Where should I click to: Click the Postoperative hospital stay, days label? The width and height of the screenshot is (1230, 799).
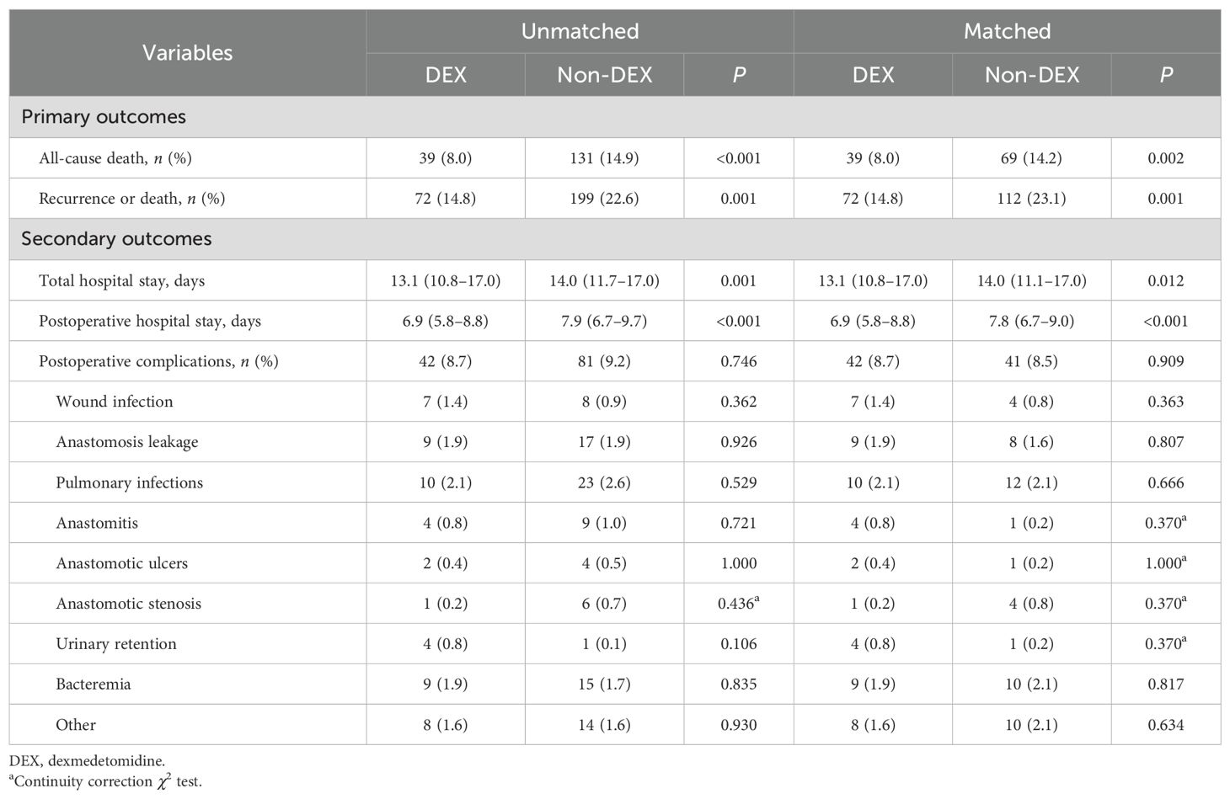pyautogui.click(x=149, y=321)
